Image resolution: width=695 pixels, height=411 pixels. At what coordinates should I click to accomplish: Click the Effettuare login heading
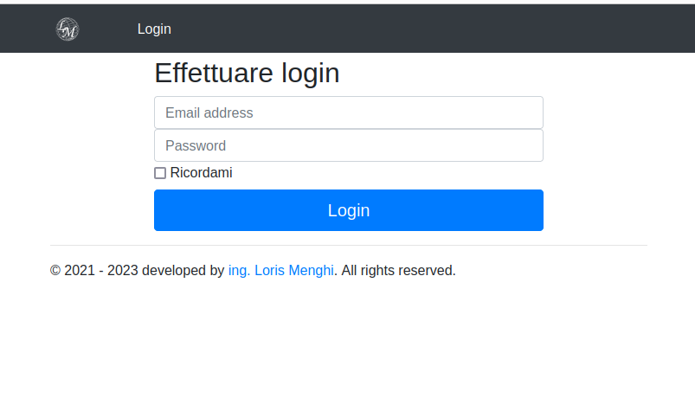point(247,74)
